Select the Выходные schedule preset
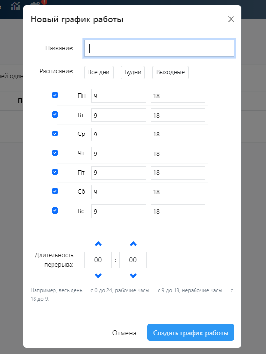This screenshot has width=266, height=354. [x=170, y=72]
